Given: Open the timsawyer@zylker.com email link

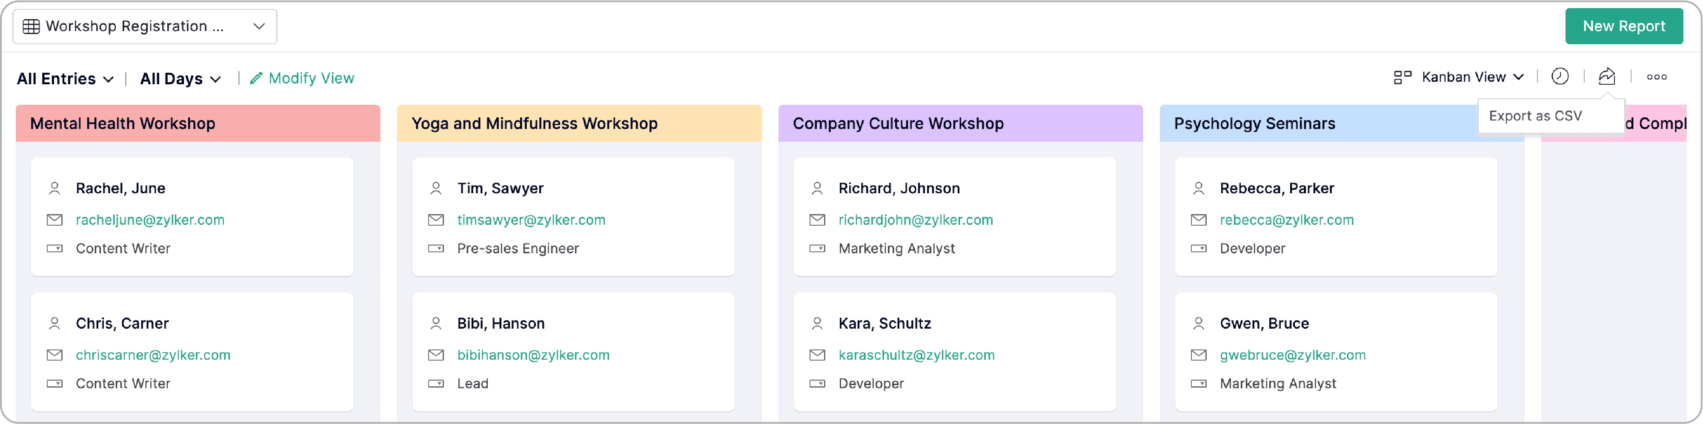Looking at the screenshot, I should point(531,220).
